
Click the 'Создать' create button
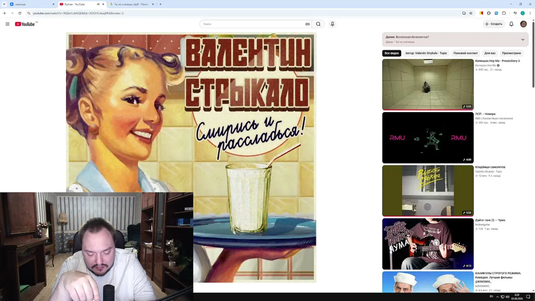click(x=494, y=24)
